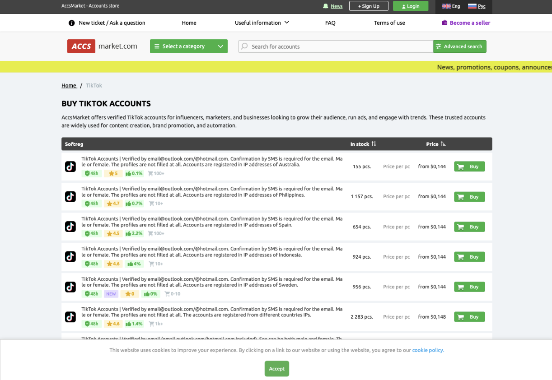
Task: Click the Search for accounts field
Action: 336,46
